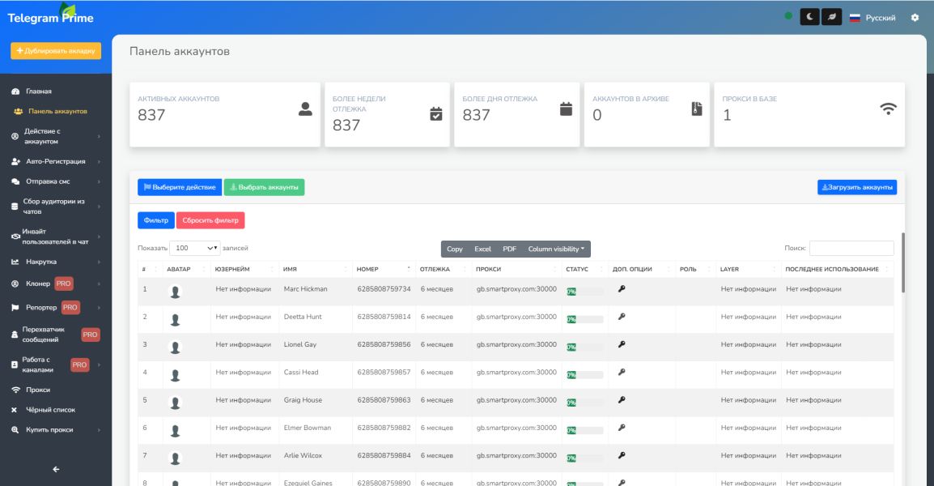Open Чёрный список in the sidebar
Image resolution: width=934 pixels, height=486 pixels.
click(50, 410)
